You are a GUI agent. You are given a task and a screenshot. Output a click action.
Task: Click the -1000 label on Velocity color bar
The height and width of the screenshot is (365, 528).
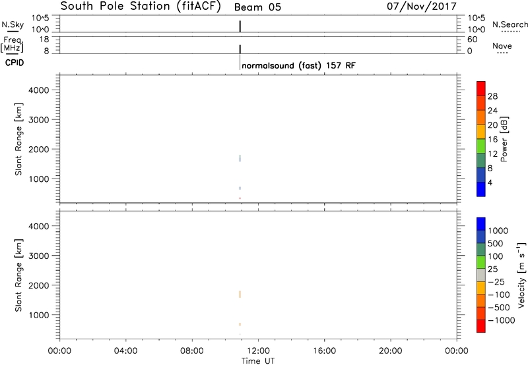pos(502,320)
